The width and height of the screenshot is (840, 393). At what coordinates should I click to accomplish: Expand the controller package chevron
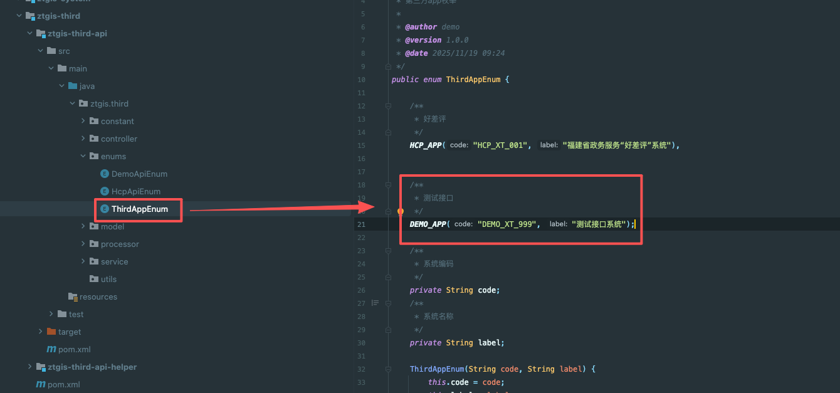83,139
